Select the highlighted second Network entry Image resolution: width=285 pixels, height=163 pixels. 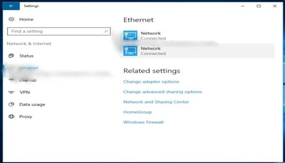tap(197, 51)
